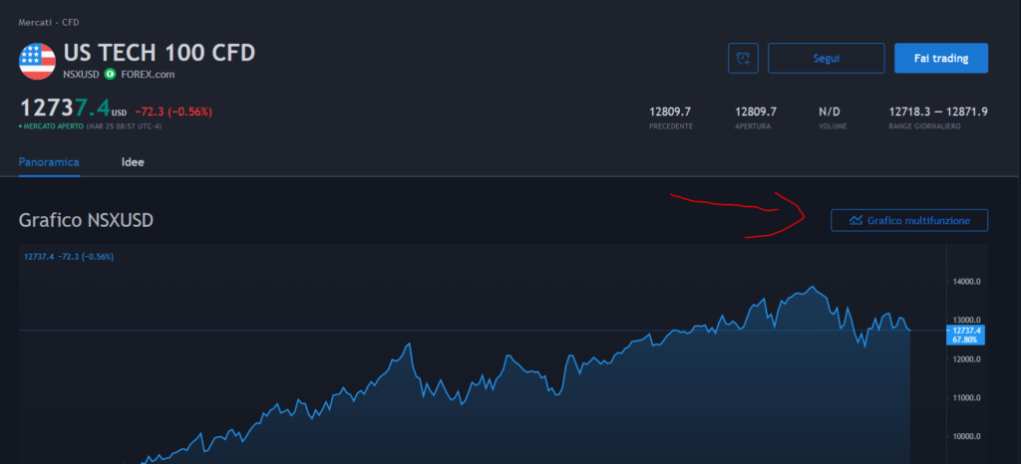1021x464 pixels.
Task: Click the MERCATO APERTO market status
Action: coord(52,126)
